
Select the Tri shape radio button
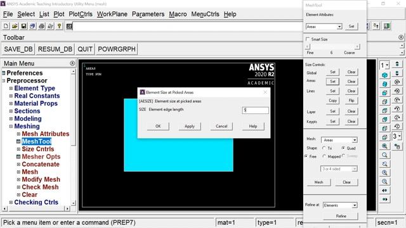(x=324, y=148)
